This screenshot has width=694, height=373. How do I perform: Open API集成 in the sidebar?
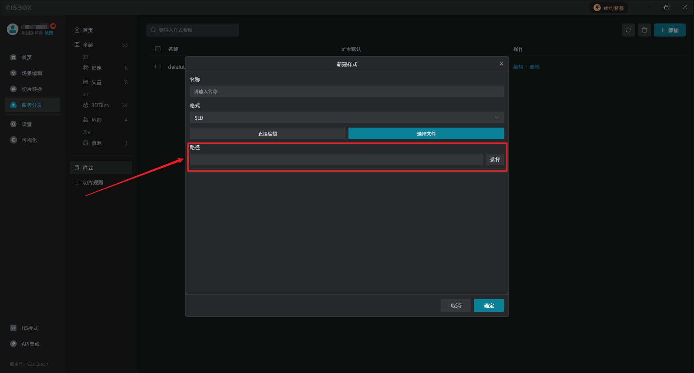coord(30,344)
